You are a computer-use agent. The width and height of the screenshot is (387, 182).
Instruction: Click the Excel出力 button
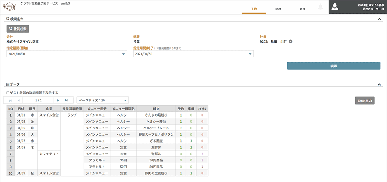coord(365,101)
